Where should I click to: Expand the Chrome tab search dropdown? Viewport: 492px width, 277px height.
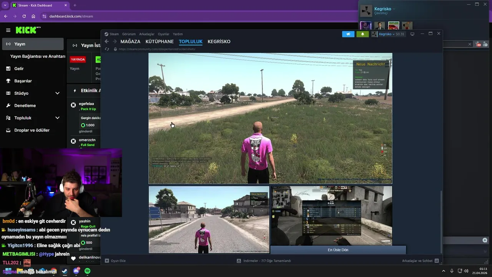click(5, 5)
